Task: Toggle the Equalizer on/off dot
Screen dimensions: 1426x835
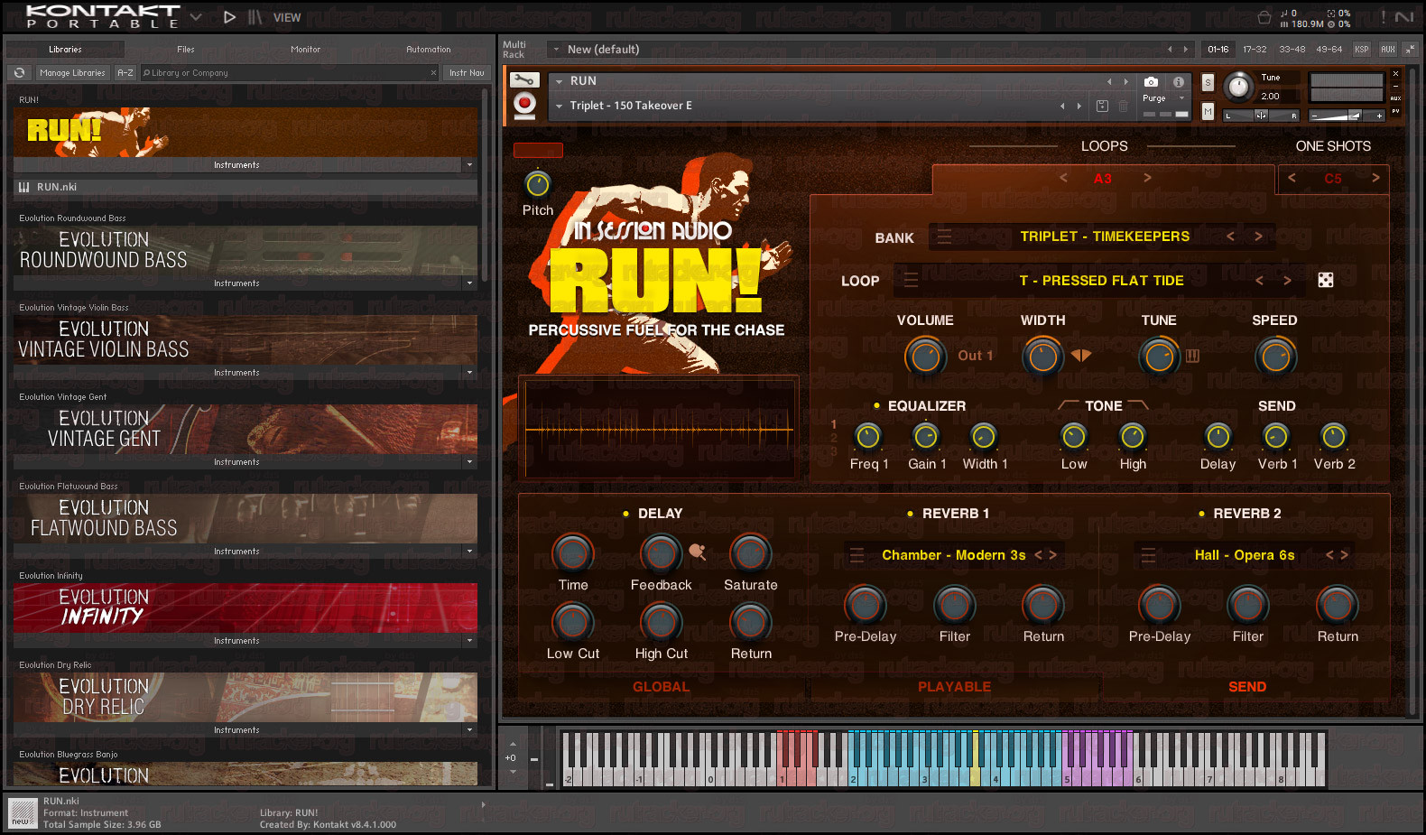Action: pos(876,406)
